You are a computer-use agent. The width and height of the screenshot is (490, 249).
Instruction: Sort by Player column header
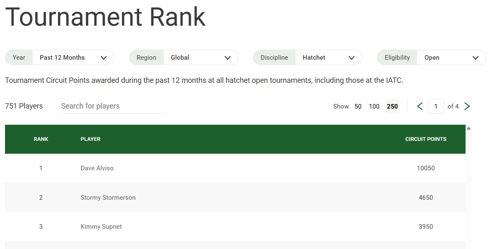point(90,139)
